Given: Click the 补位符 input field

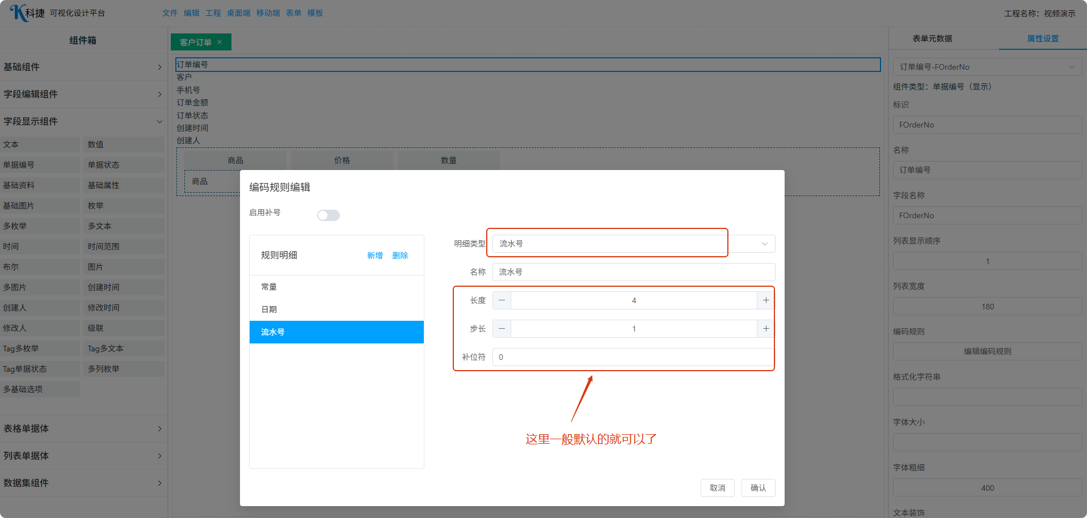Looking at the screenshot, I should [633, 357].
